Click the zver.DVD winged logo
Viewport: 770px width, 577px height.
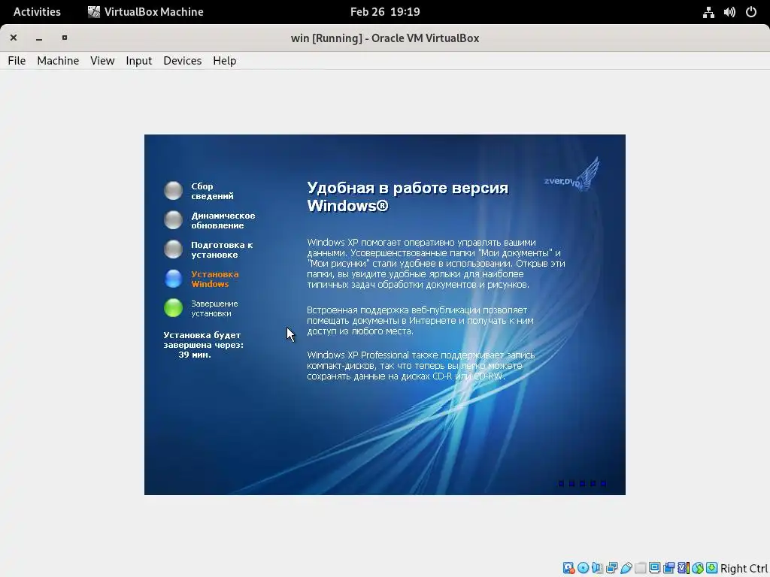tap(572, 176)
